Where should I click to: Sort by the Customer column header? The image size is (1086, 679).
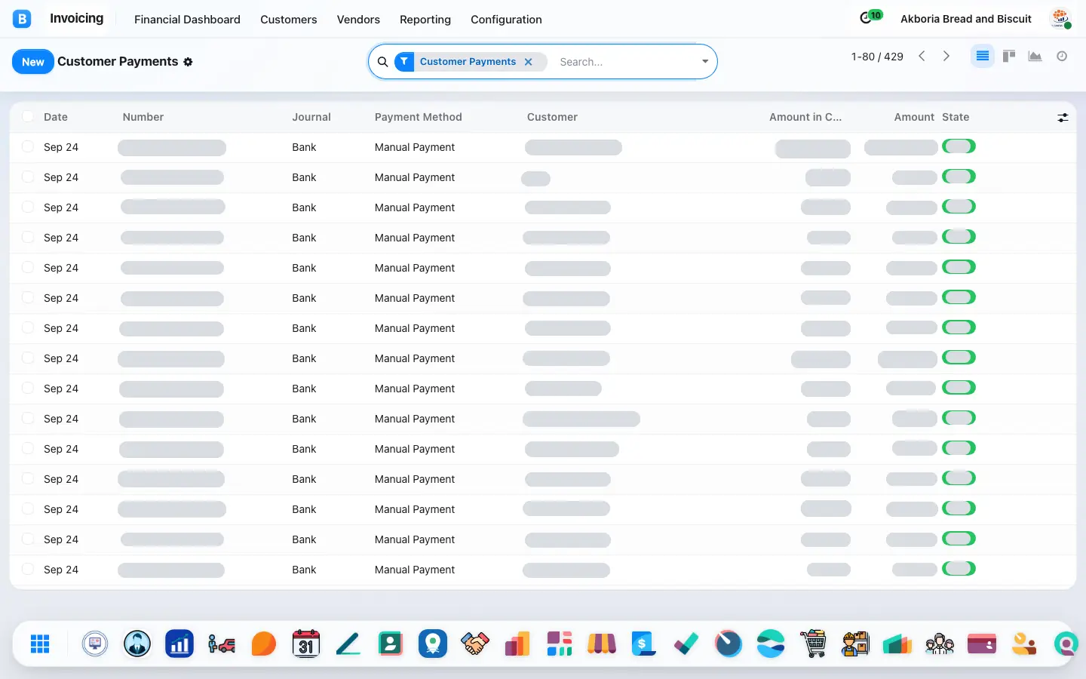click(552, 117)
